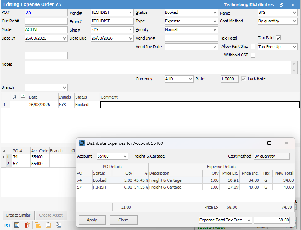Open the clock document history tab

coord(59,225)
